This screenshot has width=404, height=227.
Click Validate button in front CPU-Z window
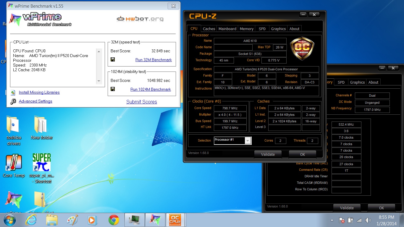(x=268, y=154)
